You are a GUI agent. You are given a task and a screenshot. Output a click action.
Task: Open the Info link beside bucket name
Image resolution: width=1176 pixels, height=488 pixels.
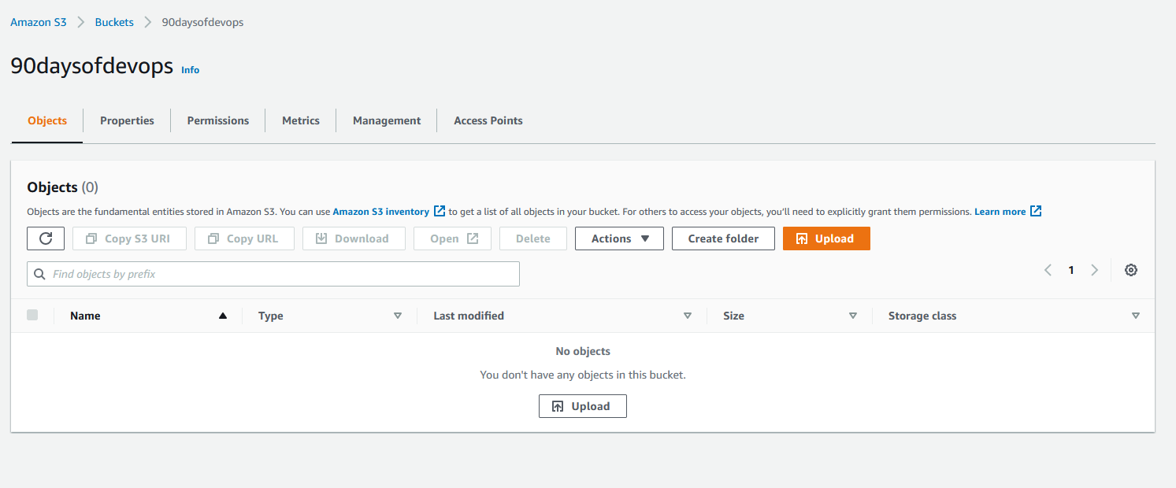pyautogui.click(x=190, y=70)
